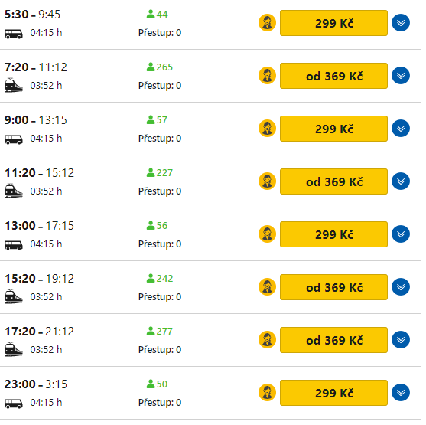
Task: Click the train icon for 7:20 departure
Action: coord(14,85)
